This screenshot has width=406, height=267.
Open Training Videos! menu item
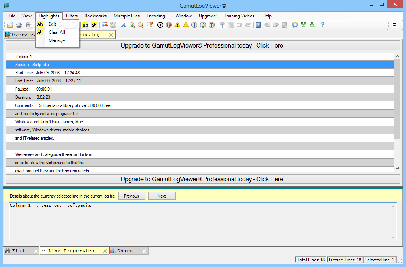pyautogui.click(x=239, y=16)
